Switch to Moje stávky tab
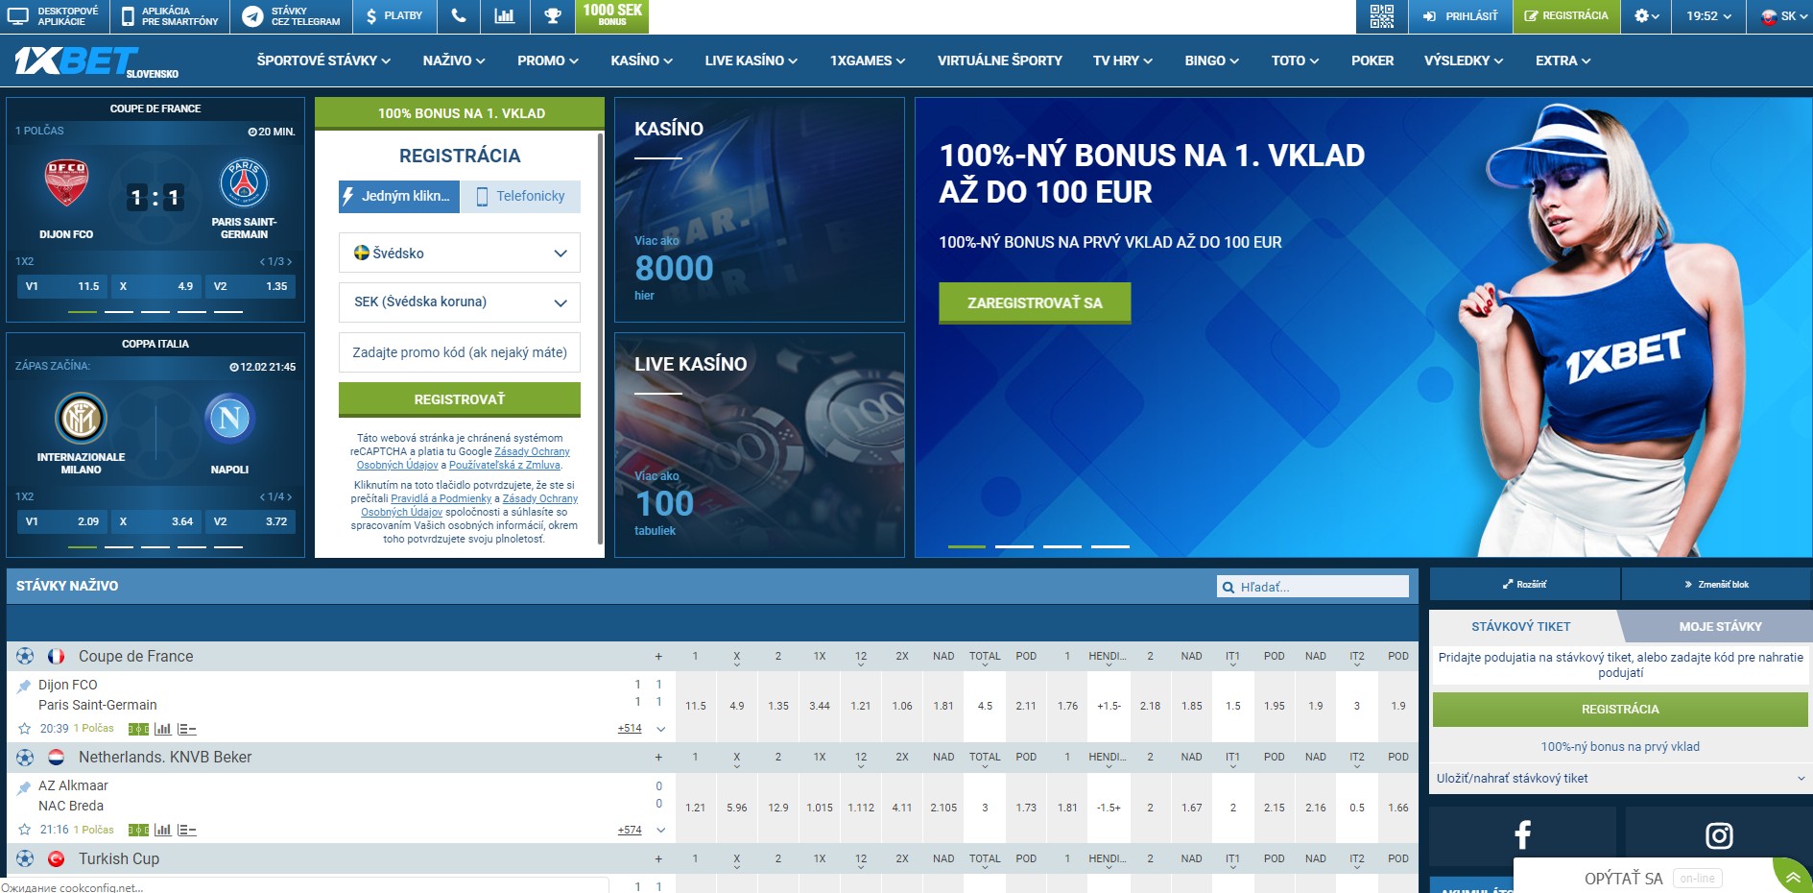 point(1720,626)
